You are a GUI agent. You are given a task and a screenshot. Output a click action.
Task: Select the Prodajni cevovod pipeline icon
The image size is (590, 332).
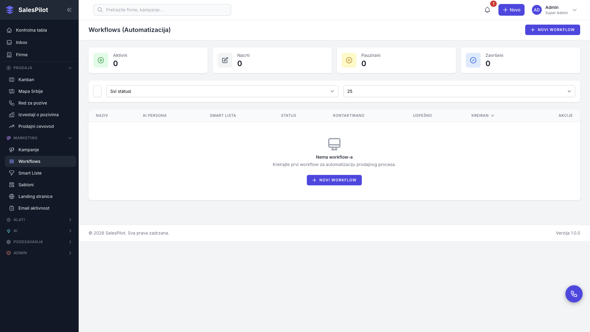pyautogui.click(x=11, y=126)
